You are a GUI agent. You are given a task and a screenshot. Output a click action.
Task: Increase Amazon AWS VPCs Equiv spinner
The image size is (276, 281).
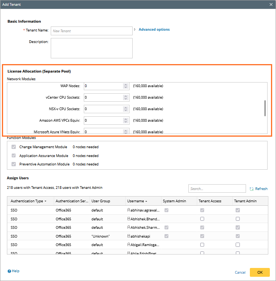point(125,119)
